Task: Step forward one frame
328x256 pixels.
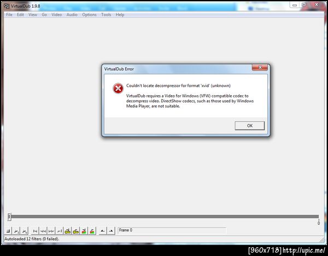Action: point(51,231)
